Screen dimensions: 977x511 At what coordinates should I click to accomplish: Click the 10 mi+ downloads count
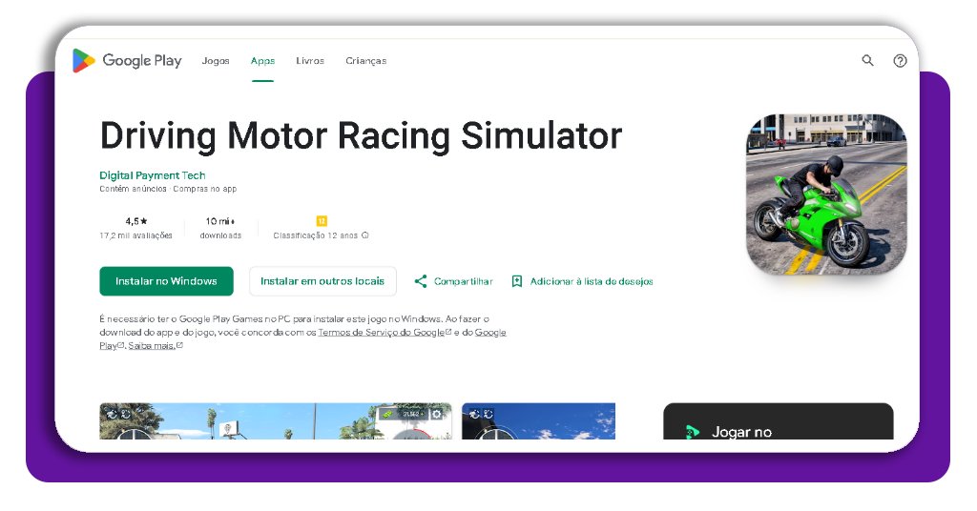220,221
